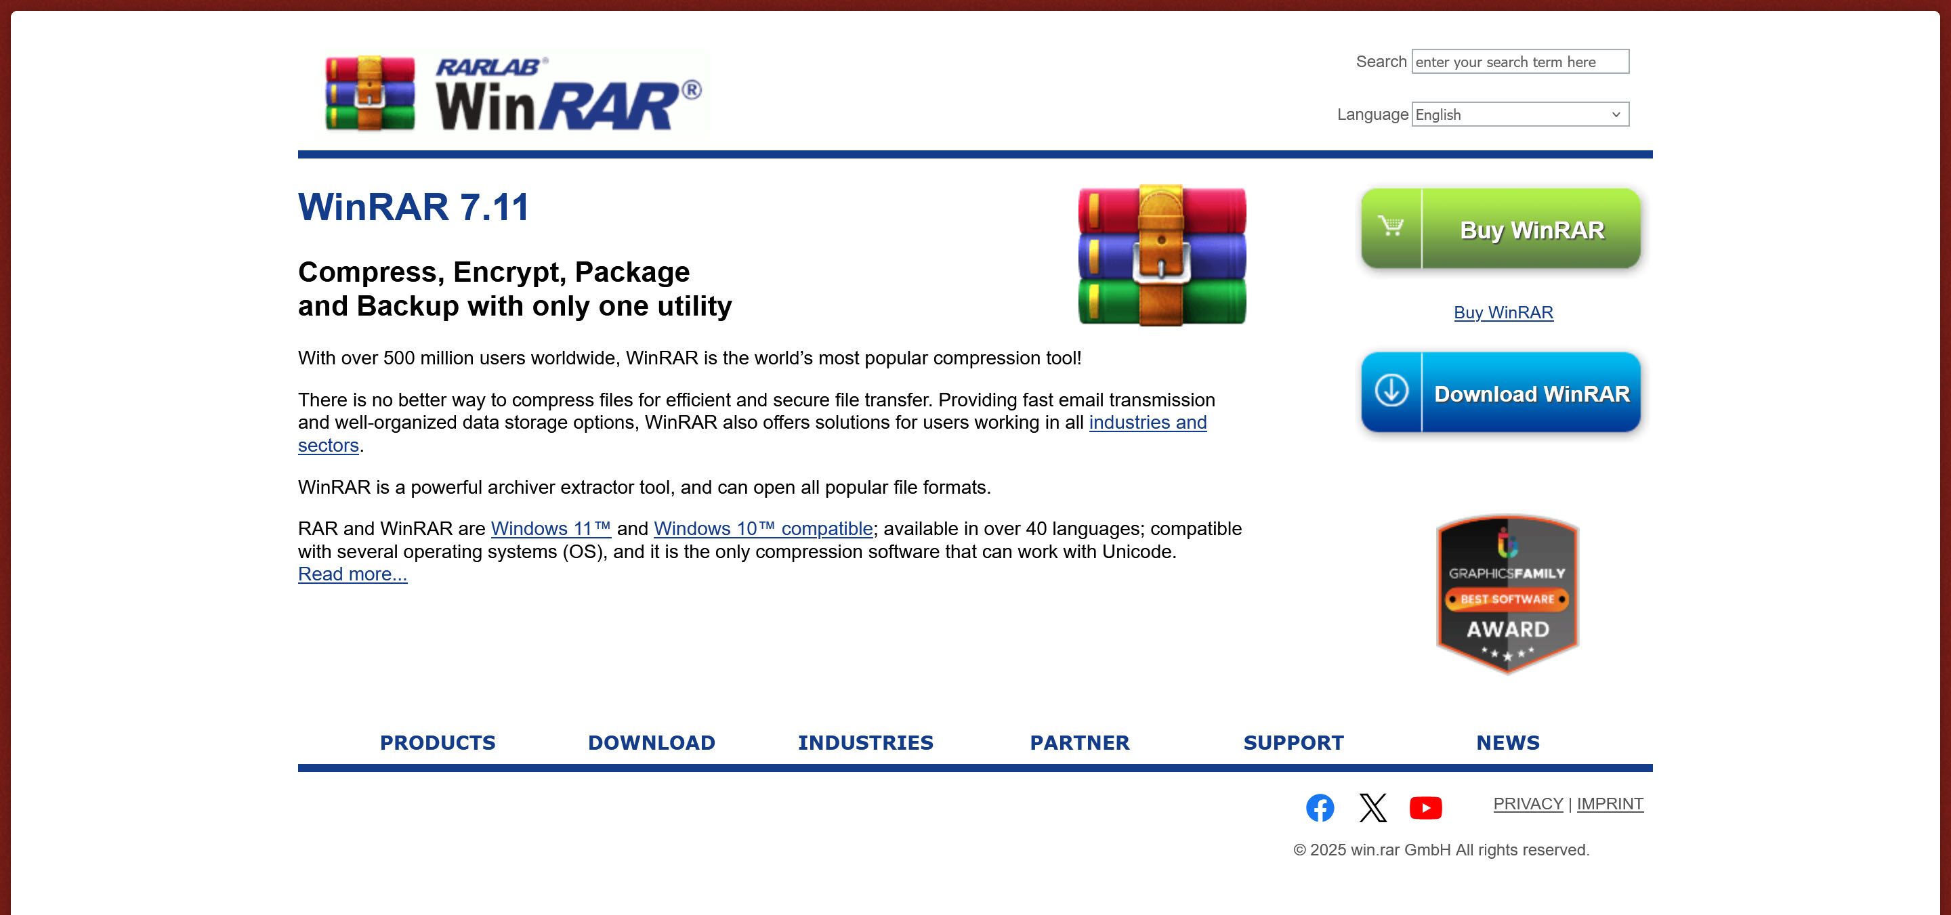Click the 'With over 500 million users' sentence
The width and height of the screenshot is (1951, 915).
689,358
